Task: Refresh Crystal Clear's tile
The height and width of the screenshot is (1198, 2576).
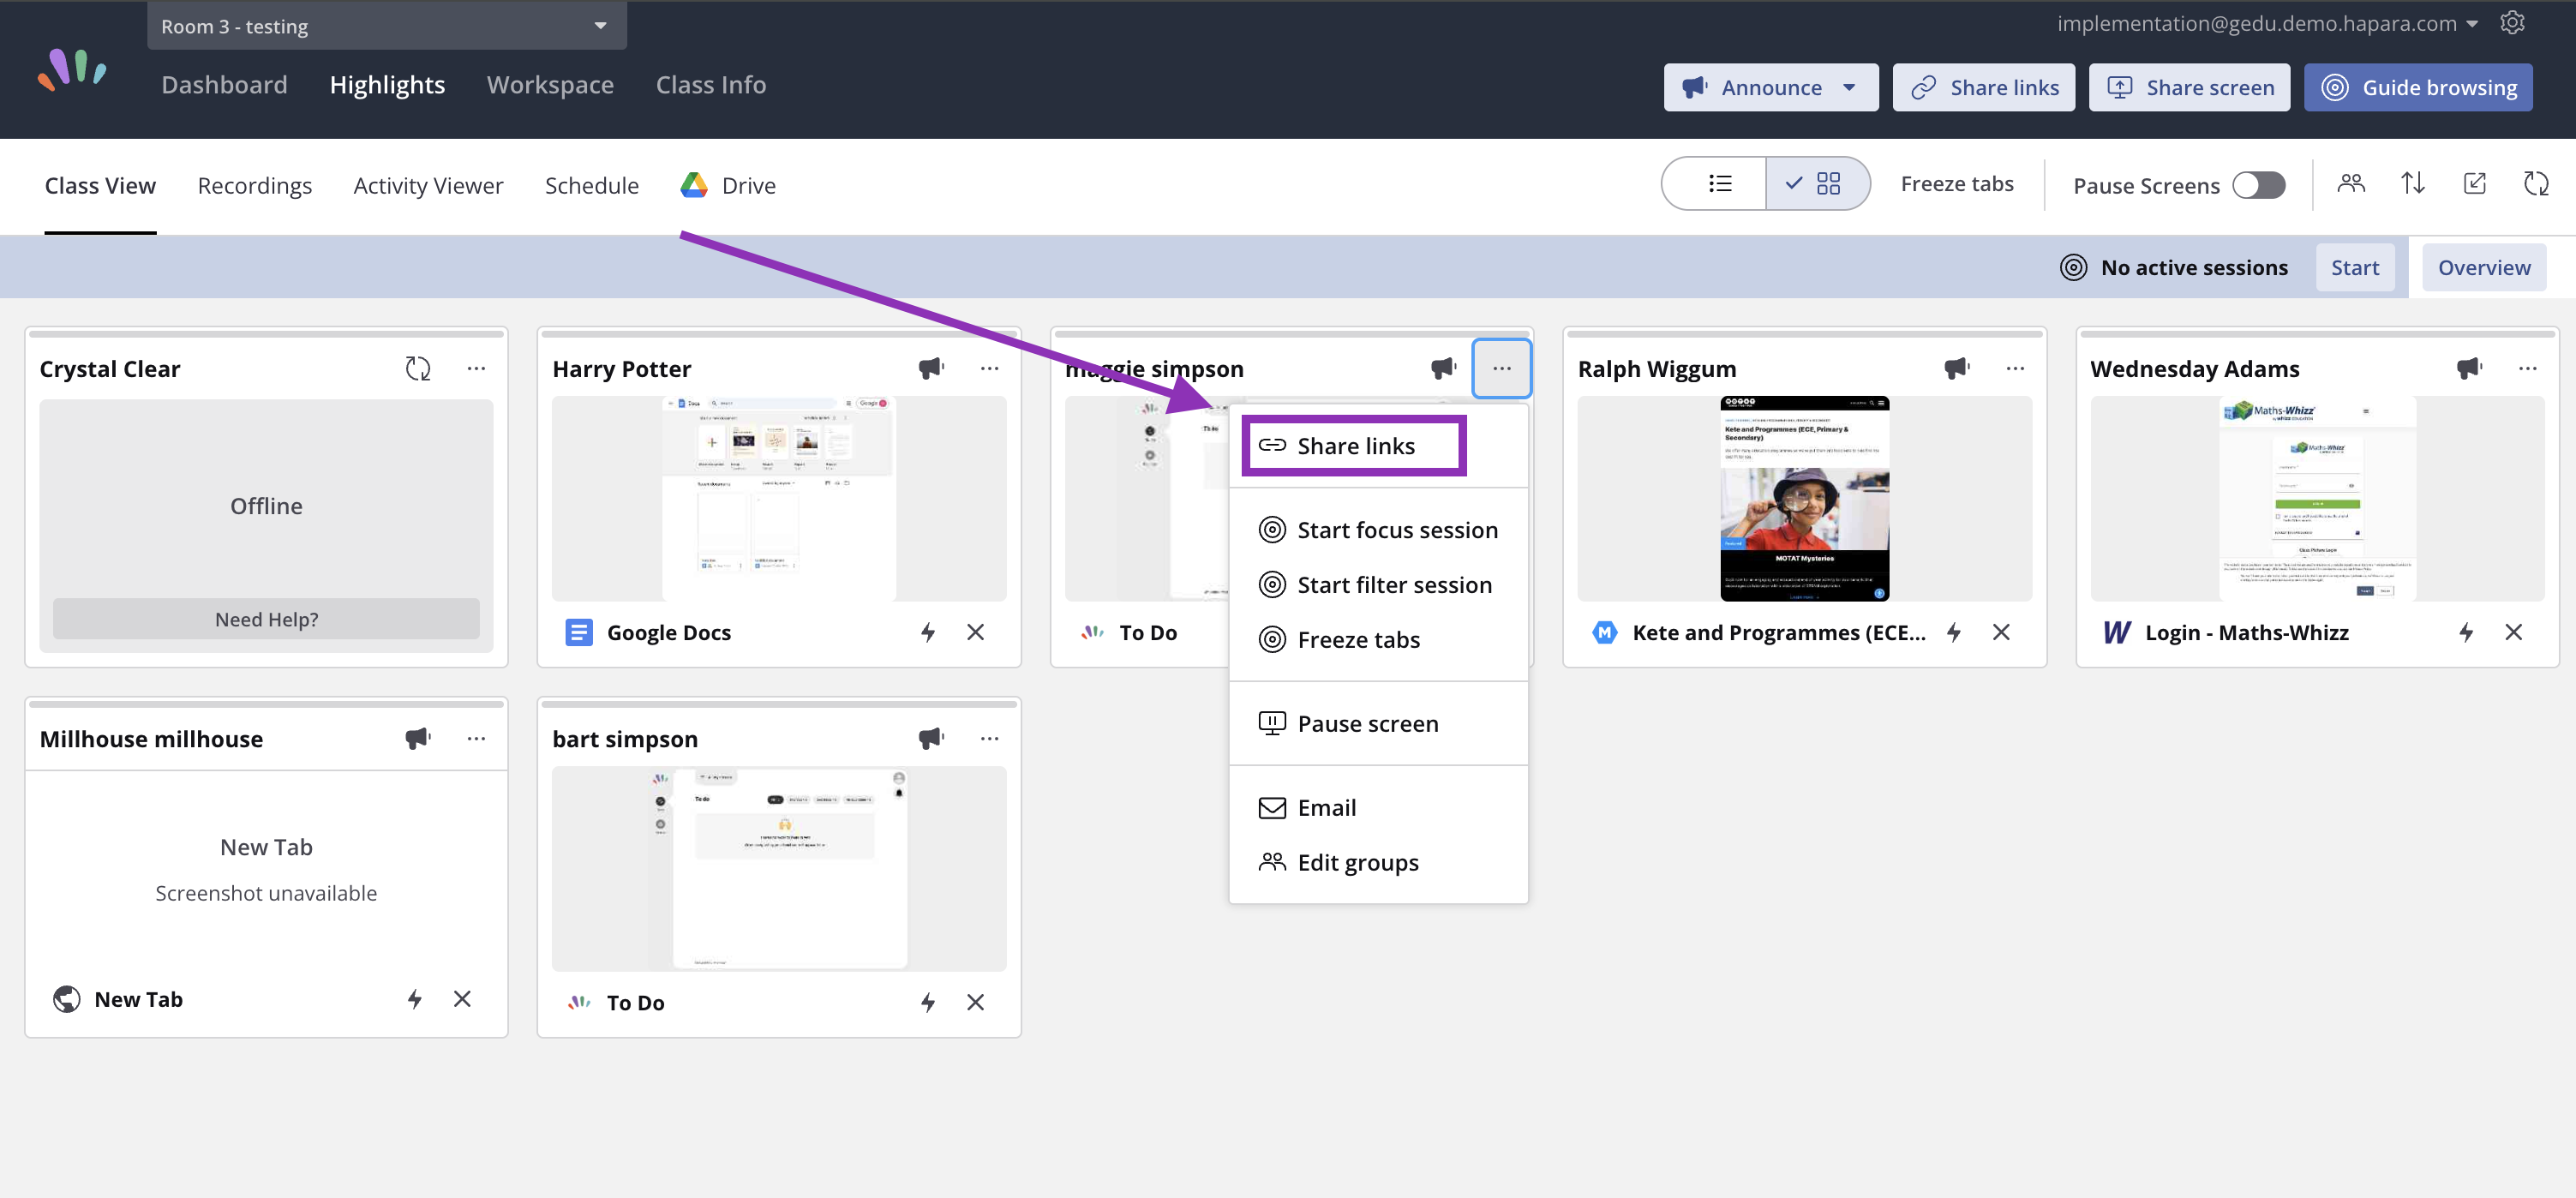Action: pos(418,368)
